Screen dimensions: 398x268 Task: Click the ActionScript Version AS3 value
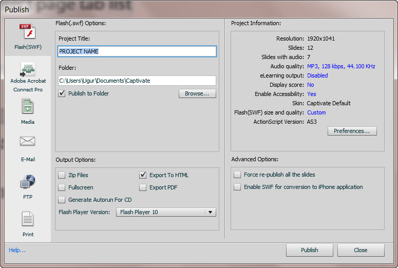(312, 122)
